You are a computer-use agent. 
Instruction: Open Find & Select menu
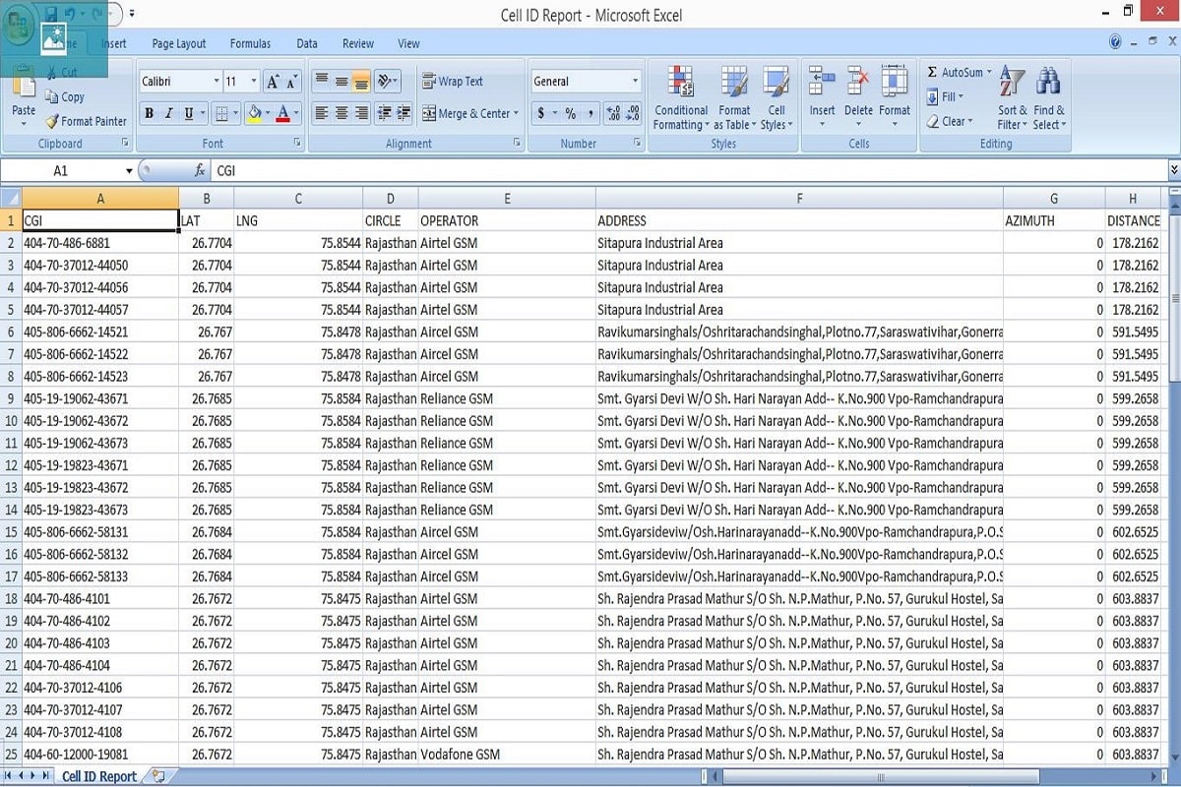(1049, 98)
